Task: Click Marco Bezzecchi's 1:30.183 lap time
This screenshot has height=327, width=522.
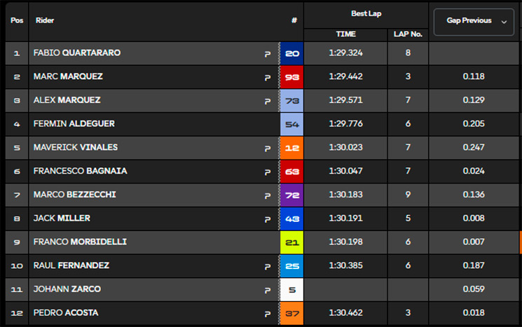Action: tap(345, 195)
